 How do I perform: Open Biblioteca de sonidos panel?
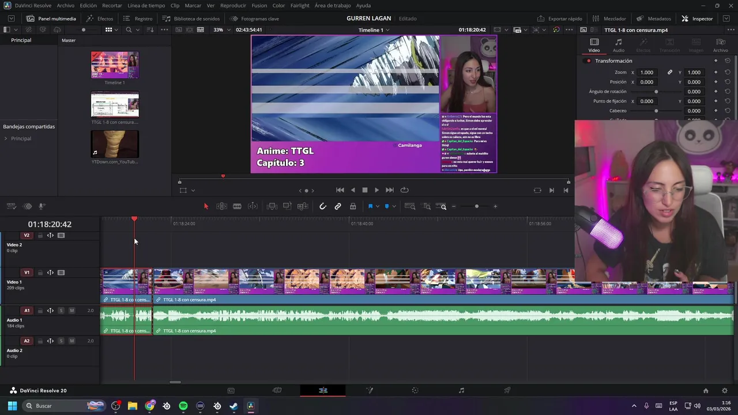[x=191, y=18]
